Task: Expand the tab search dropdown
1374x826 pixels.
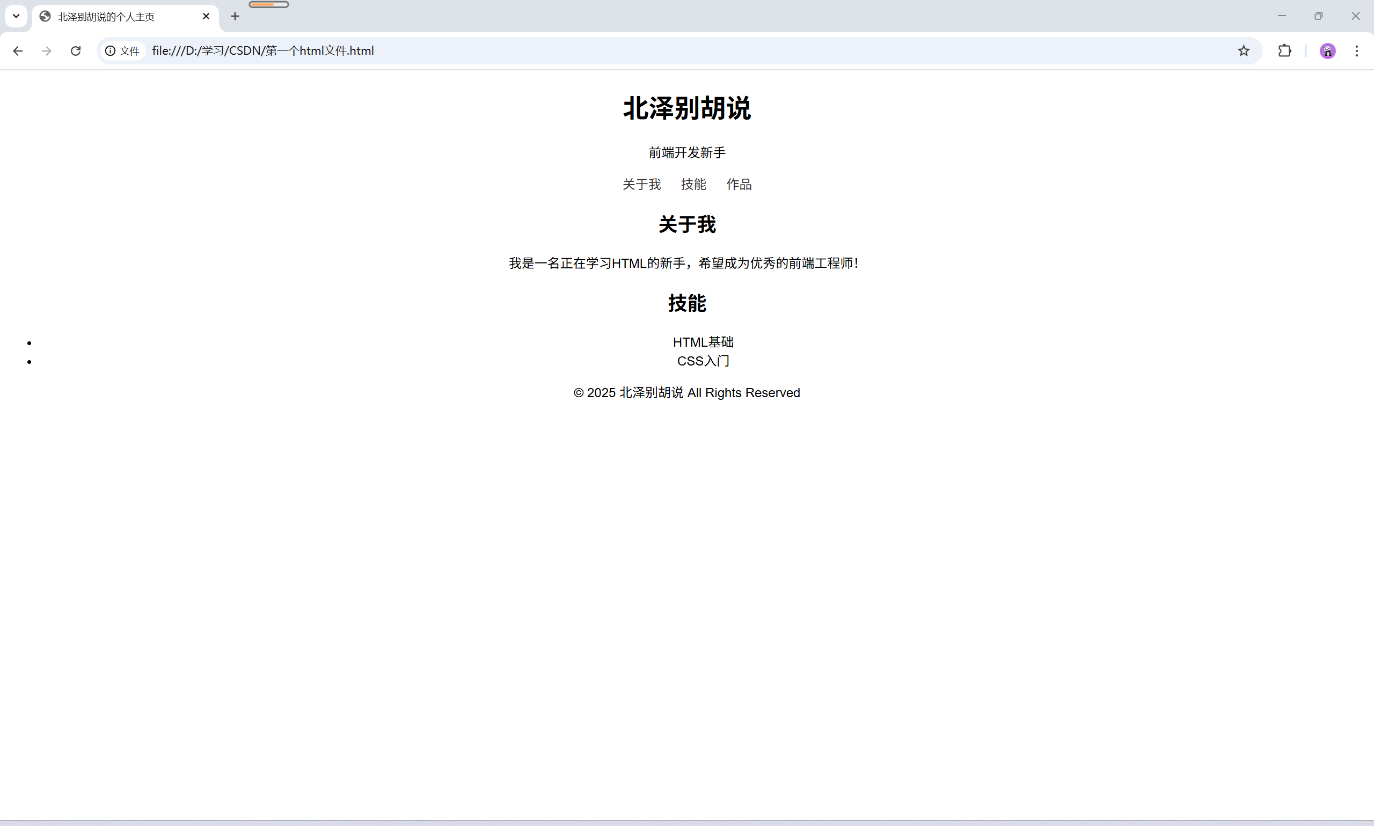Action: tap(16, 16)
